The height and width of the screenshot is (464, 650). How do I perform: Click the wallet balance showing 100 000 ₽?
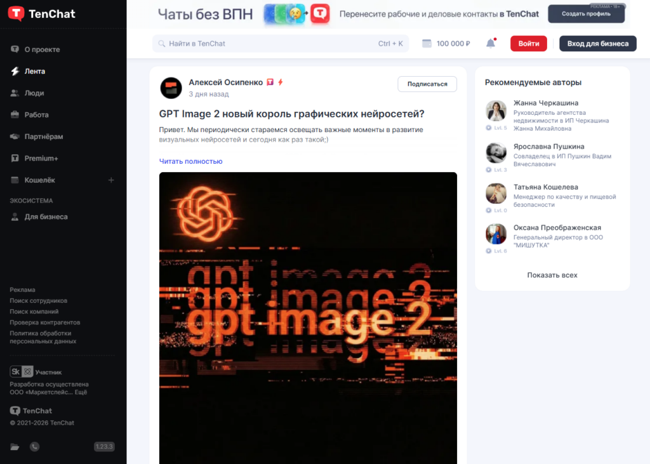[445, 43]
